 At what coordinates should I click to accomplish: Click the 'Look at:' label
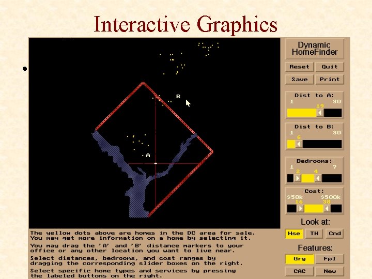(315, 222)
